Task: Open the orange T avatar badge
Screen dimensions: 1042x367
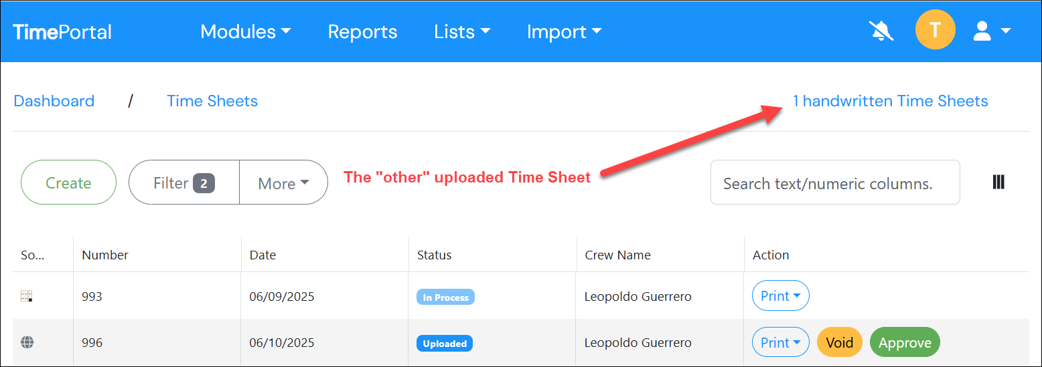Action: pyautogui.click(x=935, y=30)
